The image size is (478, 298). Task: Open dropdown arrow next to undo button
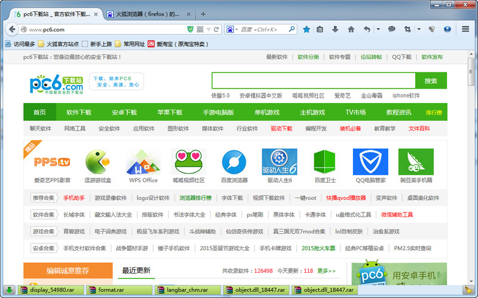click(377, 29)
